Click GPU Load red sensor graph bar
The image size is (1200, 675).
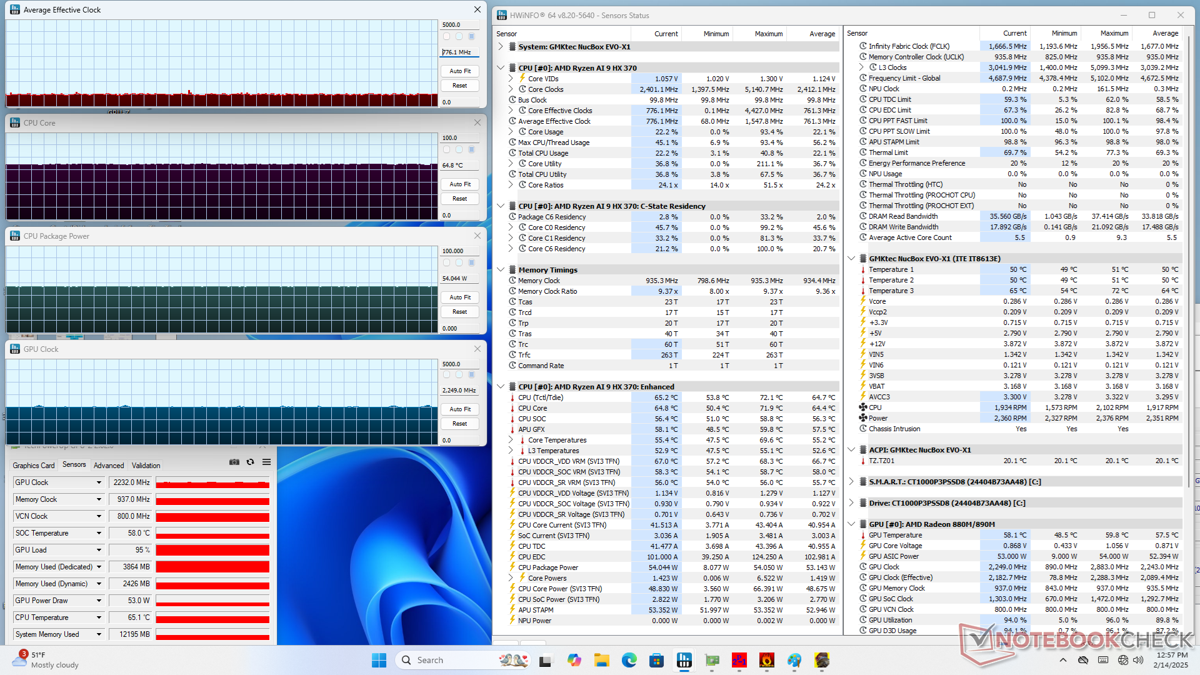click(212, 550)
